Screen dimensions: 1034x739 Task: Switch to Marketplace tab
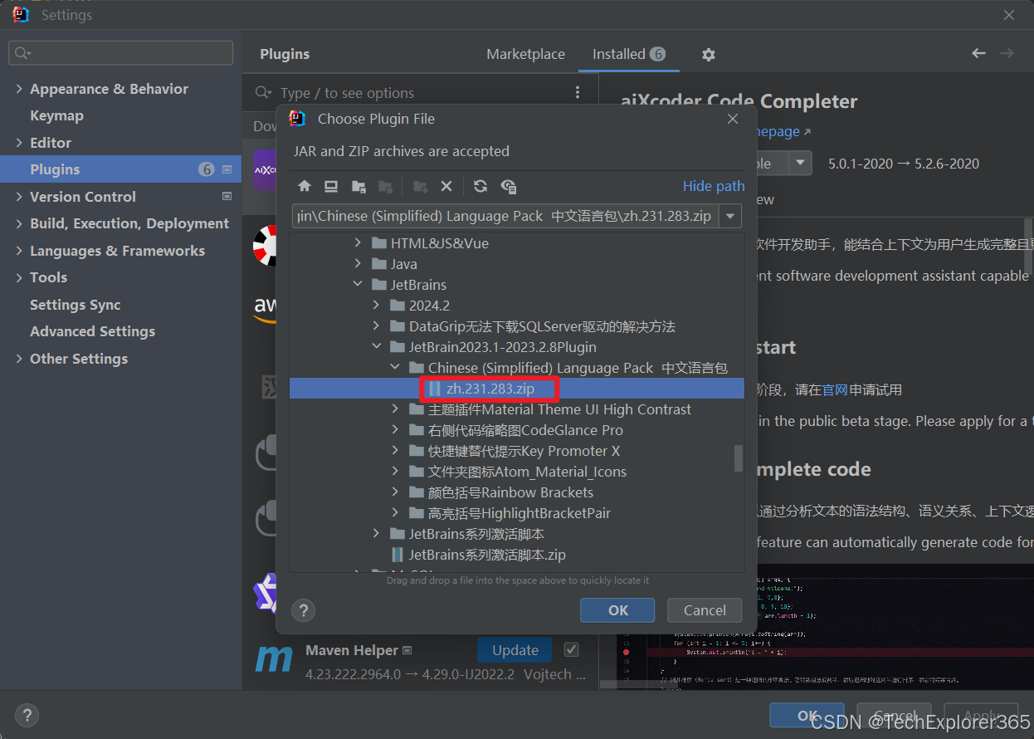tap(525, 54)
